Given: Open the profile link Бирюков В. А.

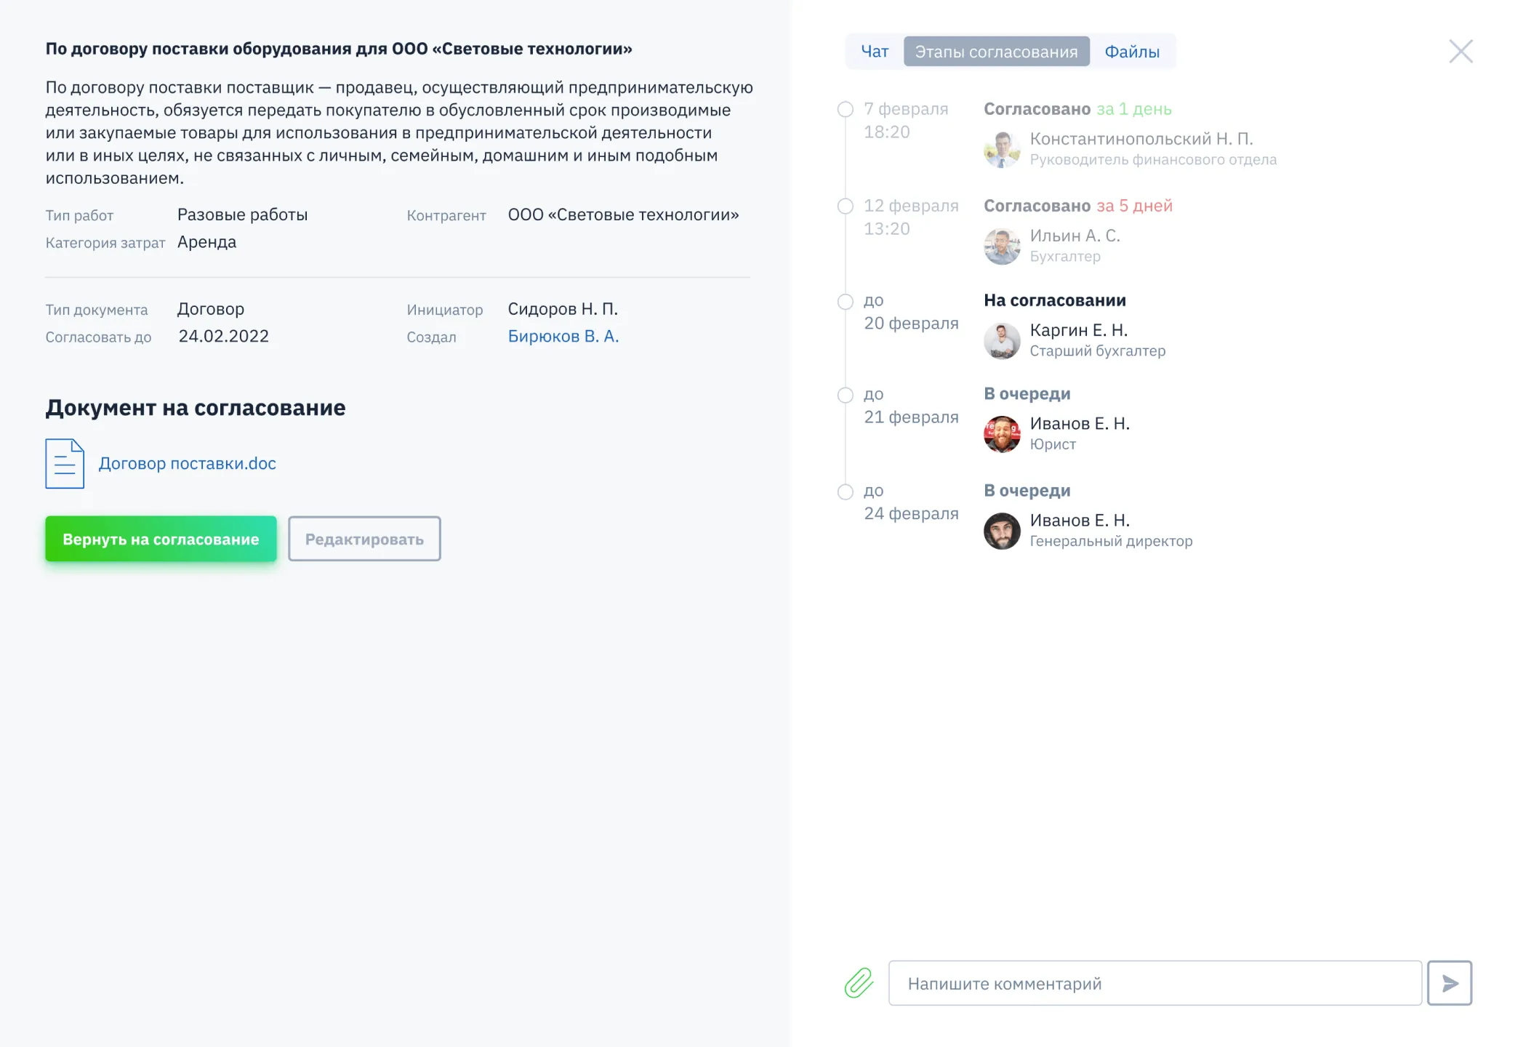Looking at the screenshot, I should (x=563, y=336).
